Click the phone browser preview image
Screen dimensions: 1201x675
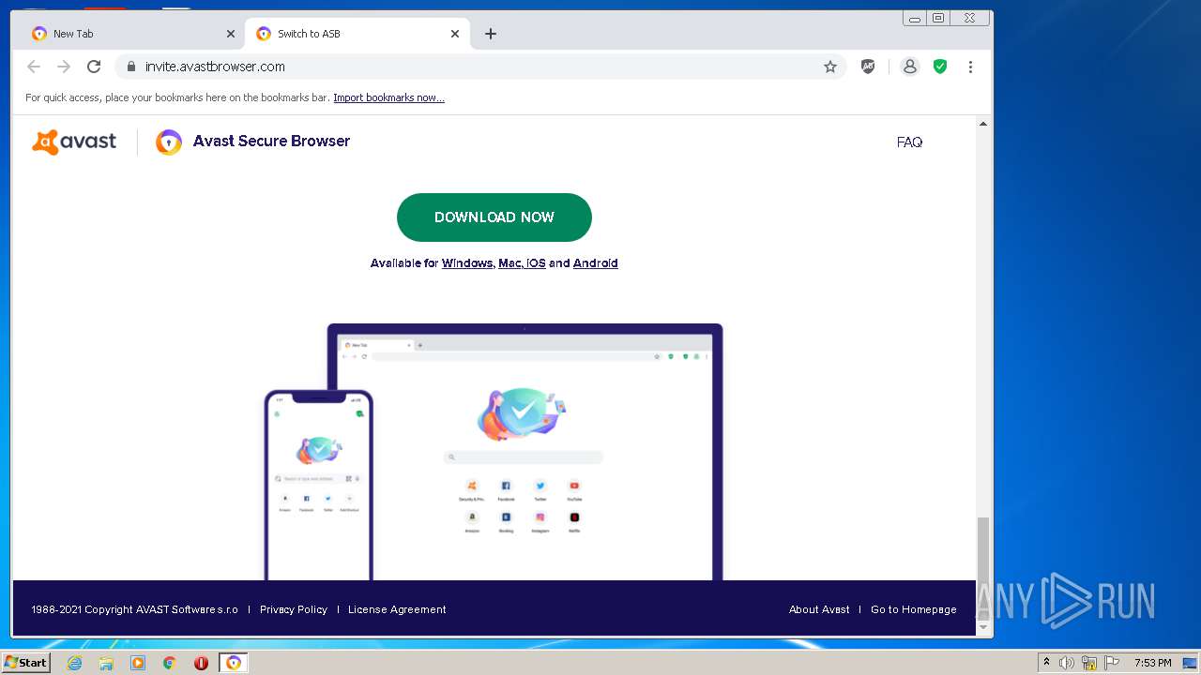[x=318, y=485]
